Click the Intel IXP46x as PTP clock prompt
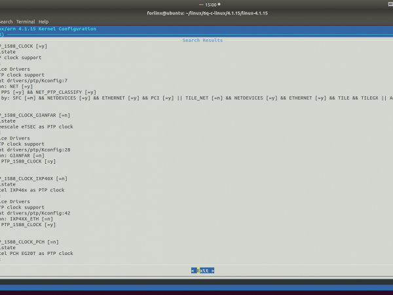The width and height of the screenshot is (393, 295). pos(33,190)
